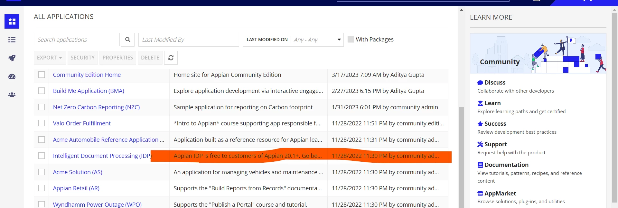The width and height of the screenshot is (618, 208).
Task: Click 'Collaborate with other developers' text
Action: coord(516,91)
